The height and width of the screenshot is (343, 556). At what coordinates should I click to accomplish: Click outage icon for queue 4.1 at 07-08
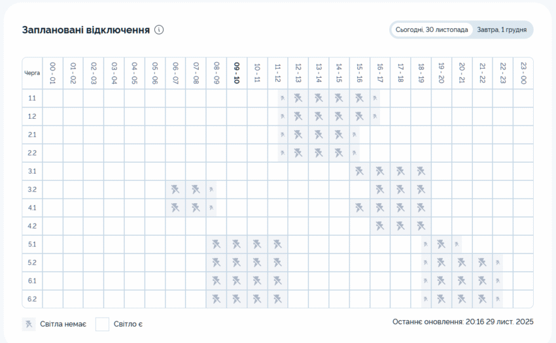point(196,208)
